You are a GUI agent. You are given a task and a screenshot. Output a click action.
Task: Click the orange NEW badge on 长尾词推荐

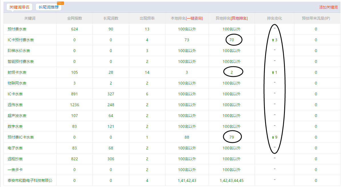tap(60, 3)
